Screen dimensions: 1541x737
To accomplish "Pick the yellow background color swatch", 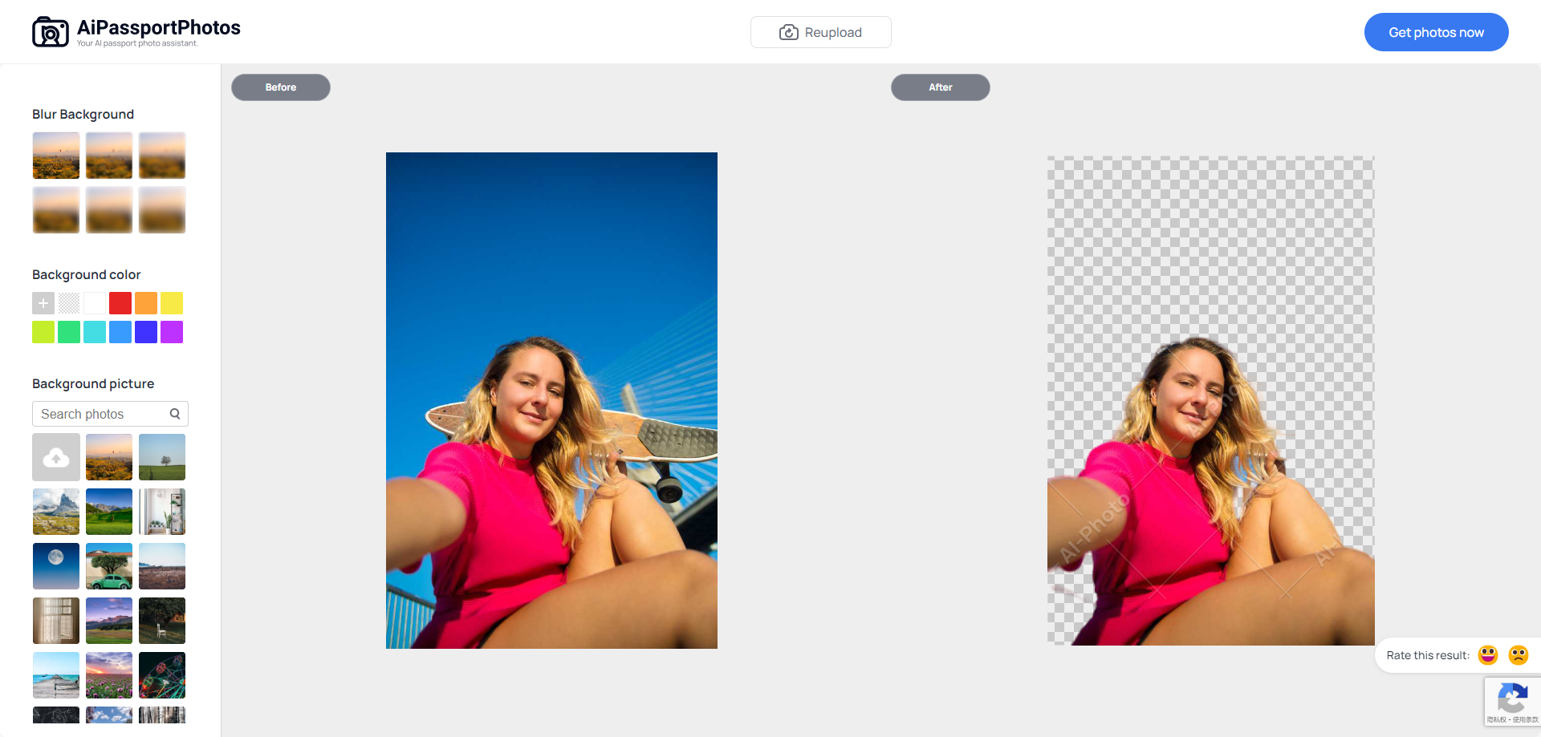I will [x=172, y=303].
